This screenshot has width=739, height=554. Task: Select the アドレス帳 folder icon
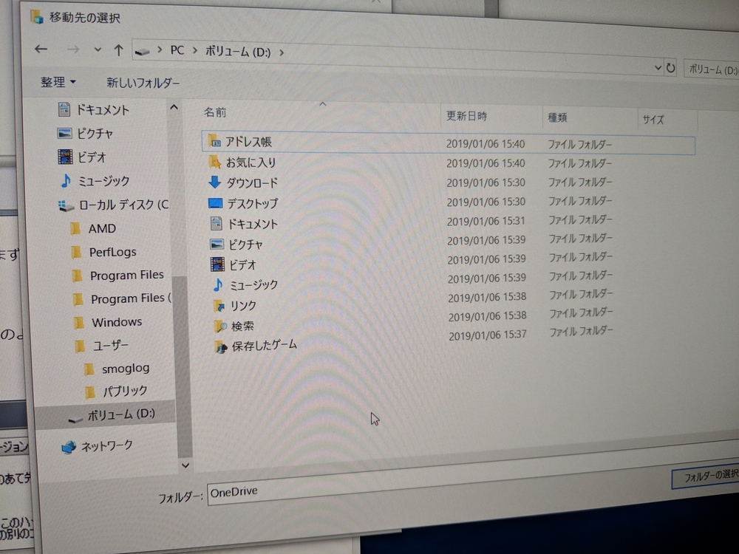214,140
